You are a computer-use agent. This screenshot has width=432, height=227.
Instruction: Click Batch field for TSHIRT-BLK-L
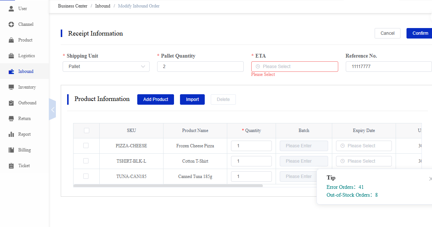[x=304, y=161]
